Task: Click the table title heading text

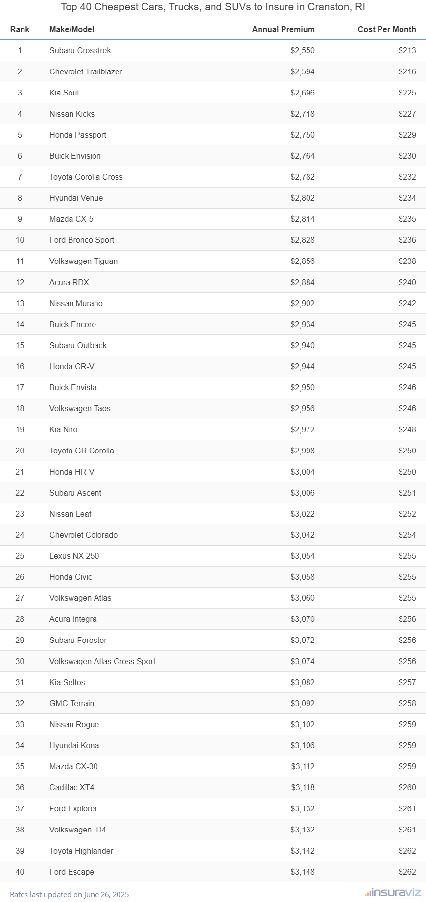Action: pyautogui.click(x=213, y=7)
